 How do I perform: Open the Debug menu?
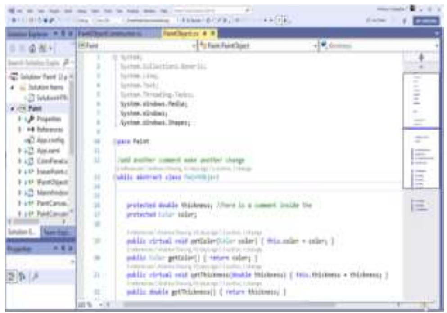click(82, 11)
